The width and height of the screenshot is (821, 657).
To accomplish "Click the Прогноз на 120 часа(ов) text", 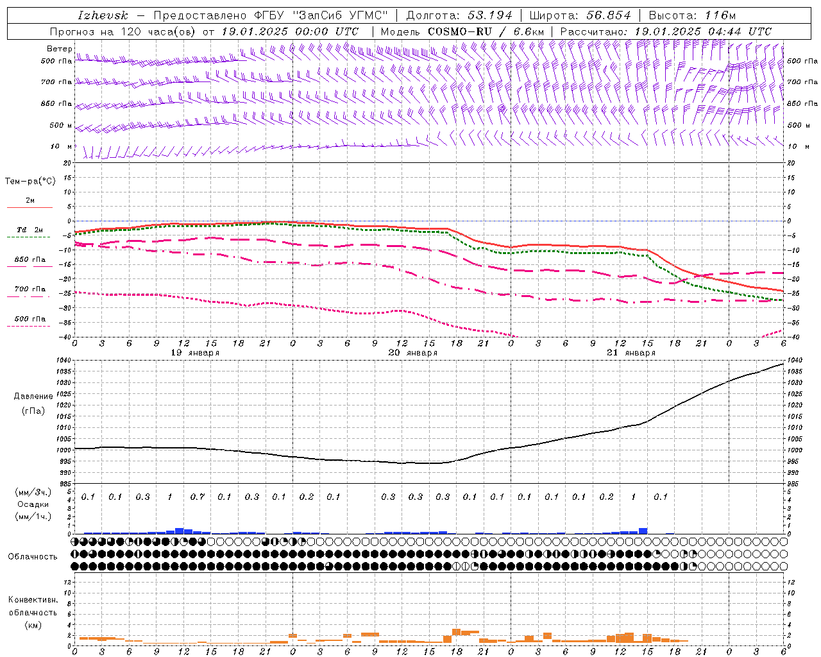I will pos(123,31).
